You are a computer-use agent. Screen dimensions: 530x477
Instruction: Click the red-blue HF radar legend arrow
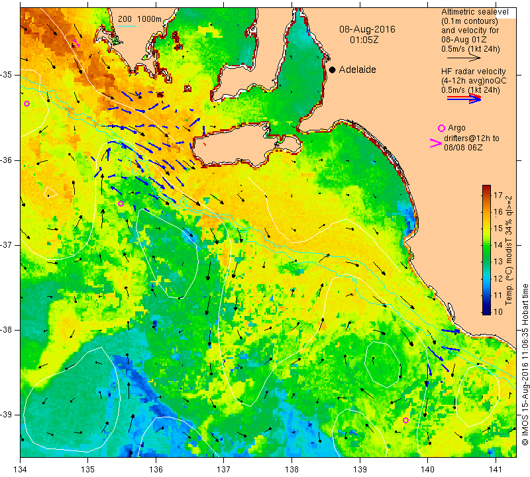pyautogui.click(x=464, y=98)
